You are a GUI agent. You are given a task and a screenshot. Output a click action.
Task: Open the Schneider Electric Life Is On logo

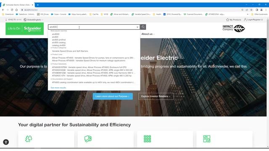click(24, 29)
